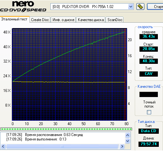Click the Время выполнения log entry

(36, 139)
